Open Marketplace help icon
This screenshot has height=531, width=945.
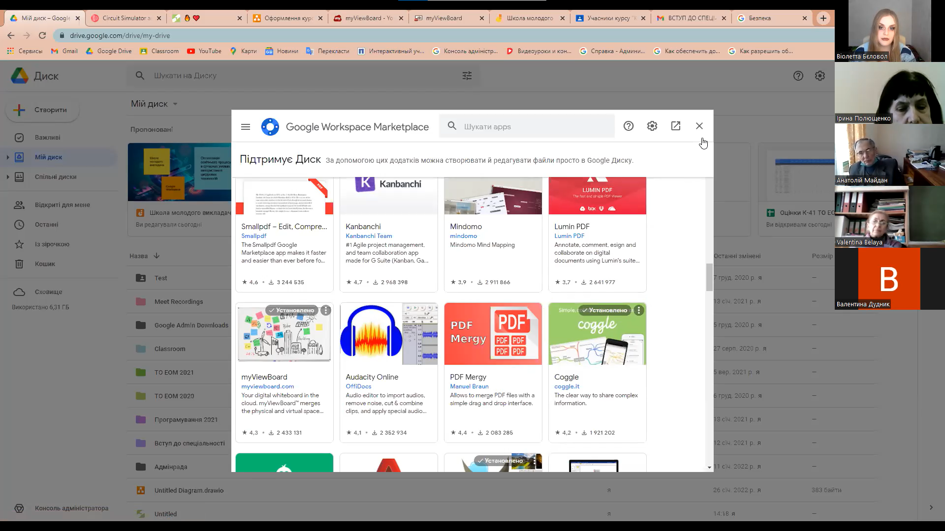629,126
